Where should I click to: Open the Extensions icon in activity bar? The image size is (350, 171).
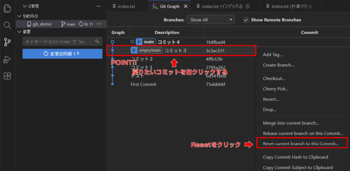(8, 76)
